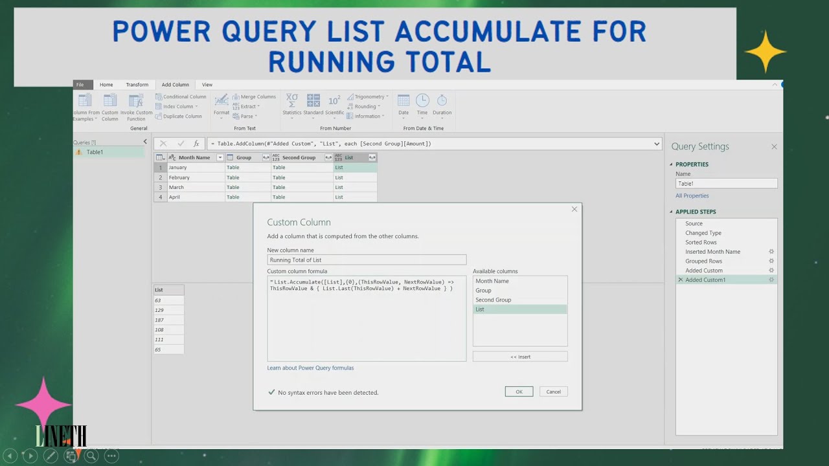Expand the Group column with its header icon
The image size is (829, 466).
point(266,157)
